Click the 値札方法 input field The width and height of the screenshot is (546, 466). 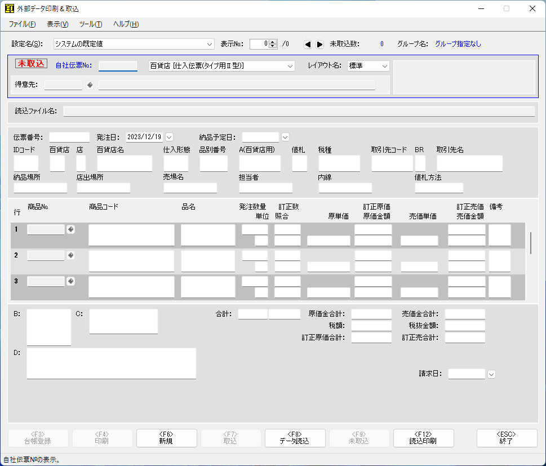[x=439, y=188]
